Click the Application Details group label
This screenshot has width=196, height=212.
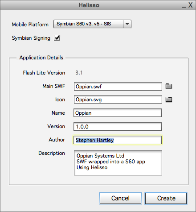click(x=41, y=58)
